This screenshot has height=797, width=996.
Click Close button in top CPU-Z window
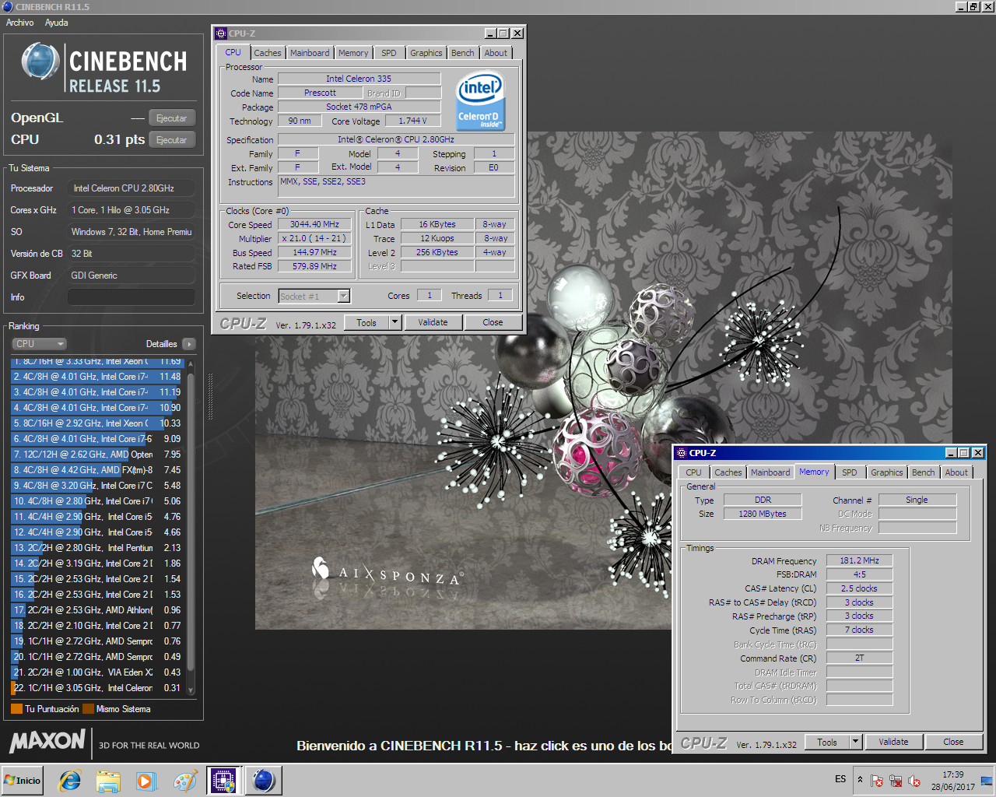coord(493,323)
